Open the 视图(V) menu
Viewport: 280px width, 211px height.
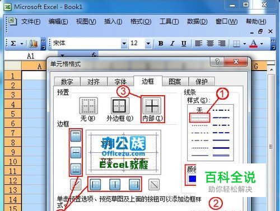[86, 22]
